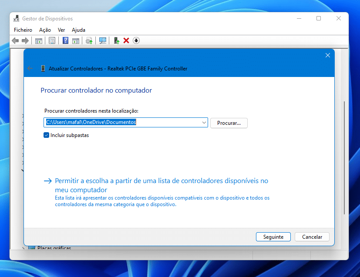Click the Seguinte button
The height and width of the screenshot is (277, 360).
pyautogui.click(x=273, y=237)
